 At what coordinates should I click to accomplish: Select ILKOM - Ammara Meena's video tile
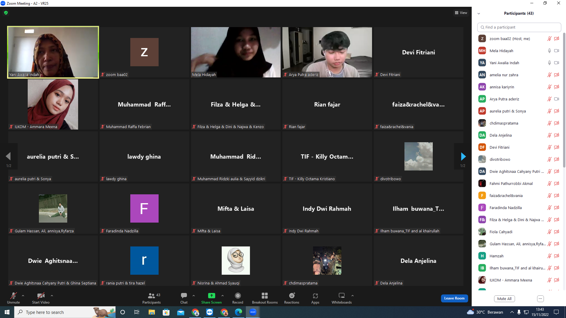click(53, 104)
